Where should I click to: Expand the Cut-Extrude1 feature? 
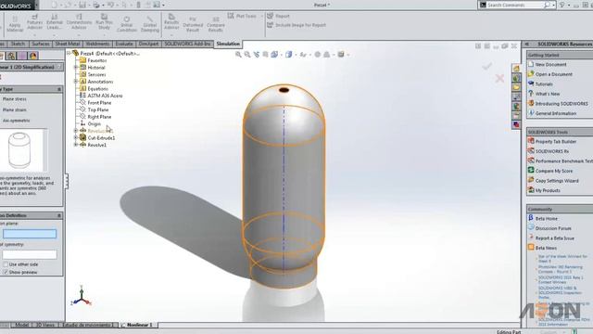point(76,138)
